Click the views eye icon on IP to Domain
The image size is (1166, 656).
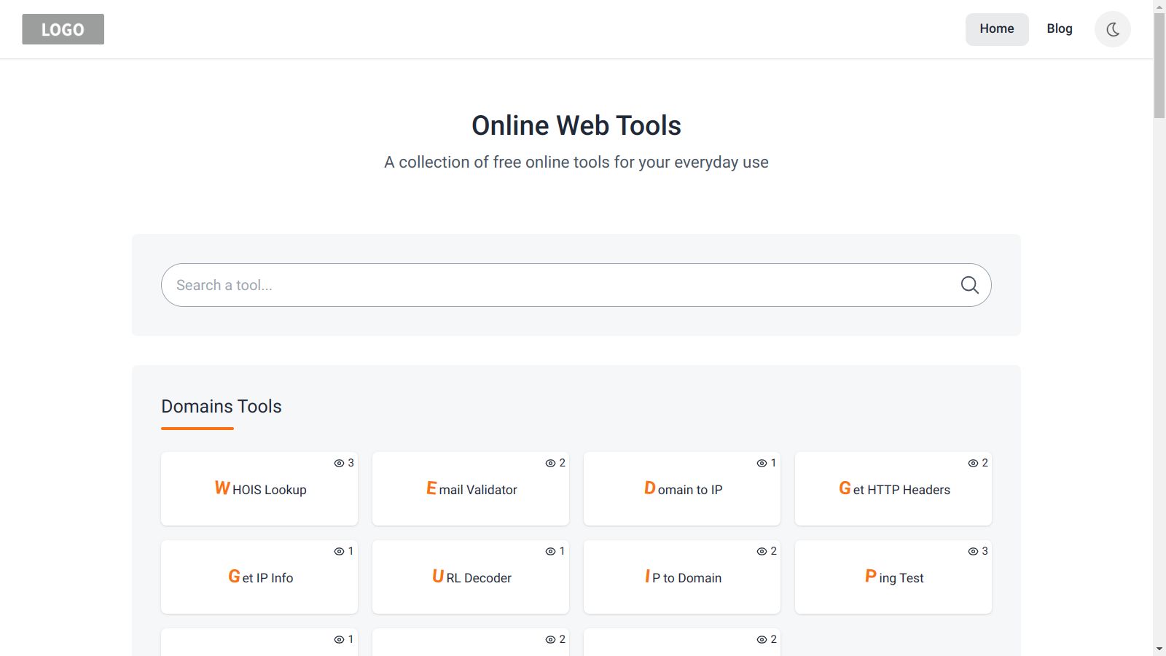pos(762,552)
